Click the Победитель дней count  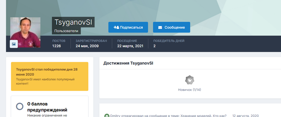point(155,46)
